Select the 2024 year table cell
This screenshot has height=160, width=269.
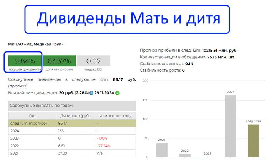click(x=32, y=131)
